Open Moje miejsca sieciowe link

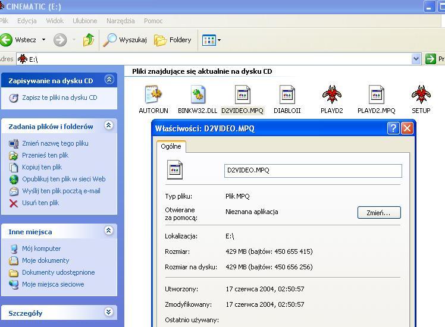pos(53,284)
